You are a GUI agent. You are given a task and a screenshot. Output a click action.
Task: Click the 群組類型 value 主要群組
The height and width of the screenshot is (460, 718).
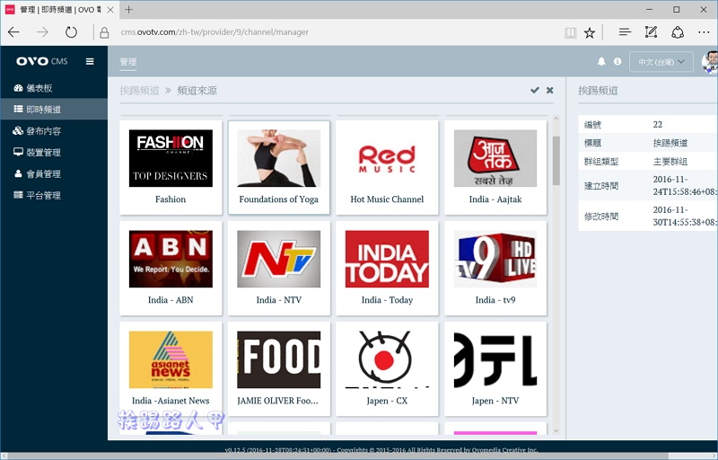(670, 162)
